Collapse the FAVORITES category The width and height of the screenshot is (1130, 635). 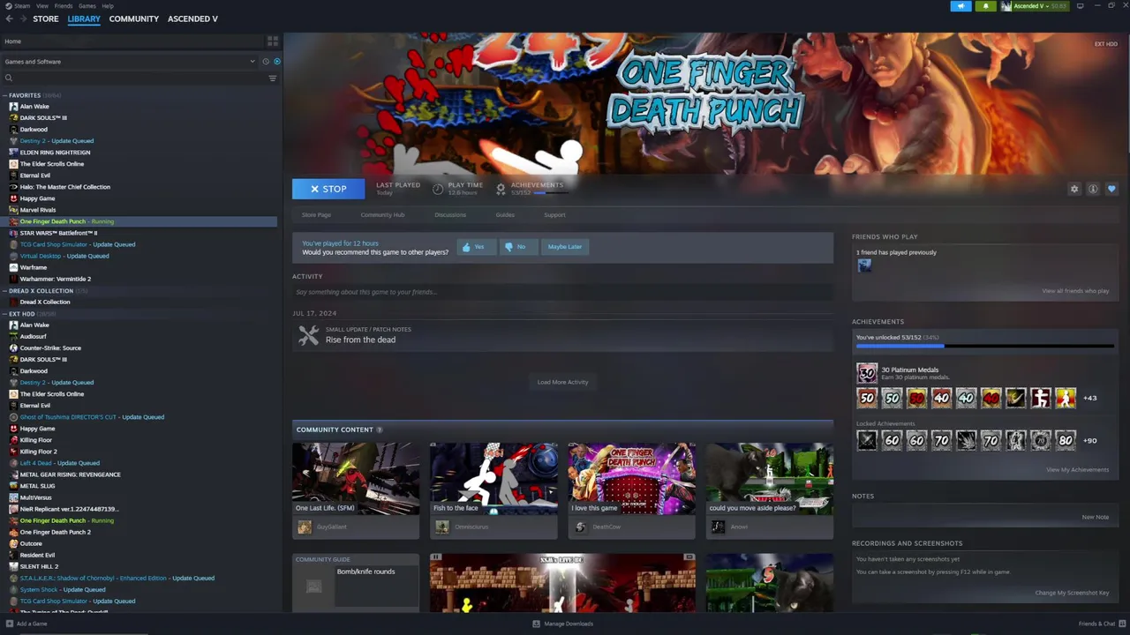point(4,95)
